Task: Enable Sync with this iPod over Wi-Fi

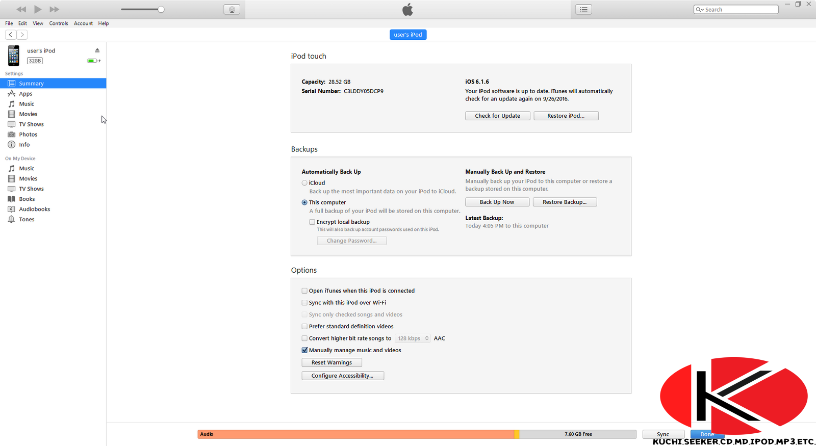Action: click(x=304, y=303)
